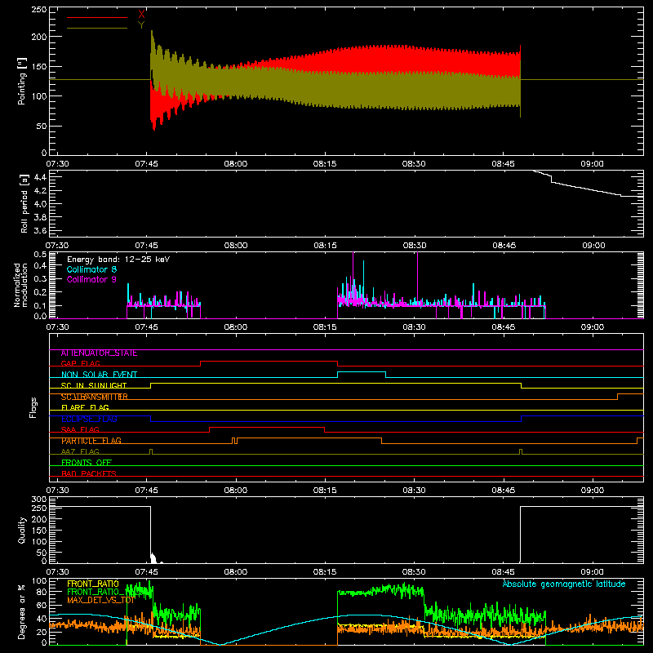653x653 pixels.
Task: Click the PARTICLE_FLAG label
Action: point(91,441)
